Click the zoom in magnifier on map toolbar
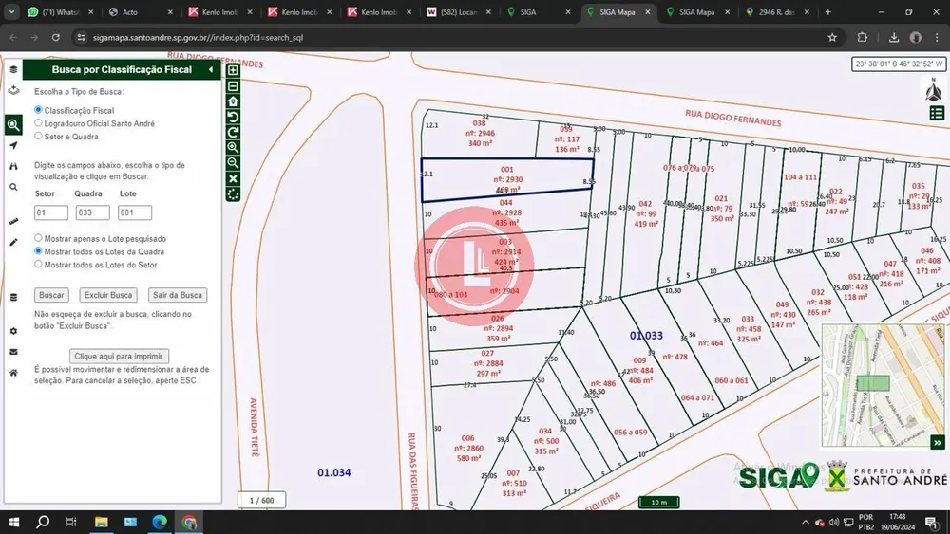Screen dimensions: 950x534 (233, 148)
